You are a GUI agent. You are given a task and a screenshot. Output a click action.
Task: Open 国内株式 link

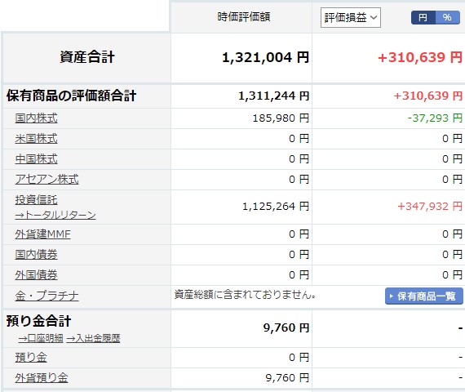[36, 118]
